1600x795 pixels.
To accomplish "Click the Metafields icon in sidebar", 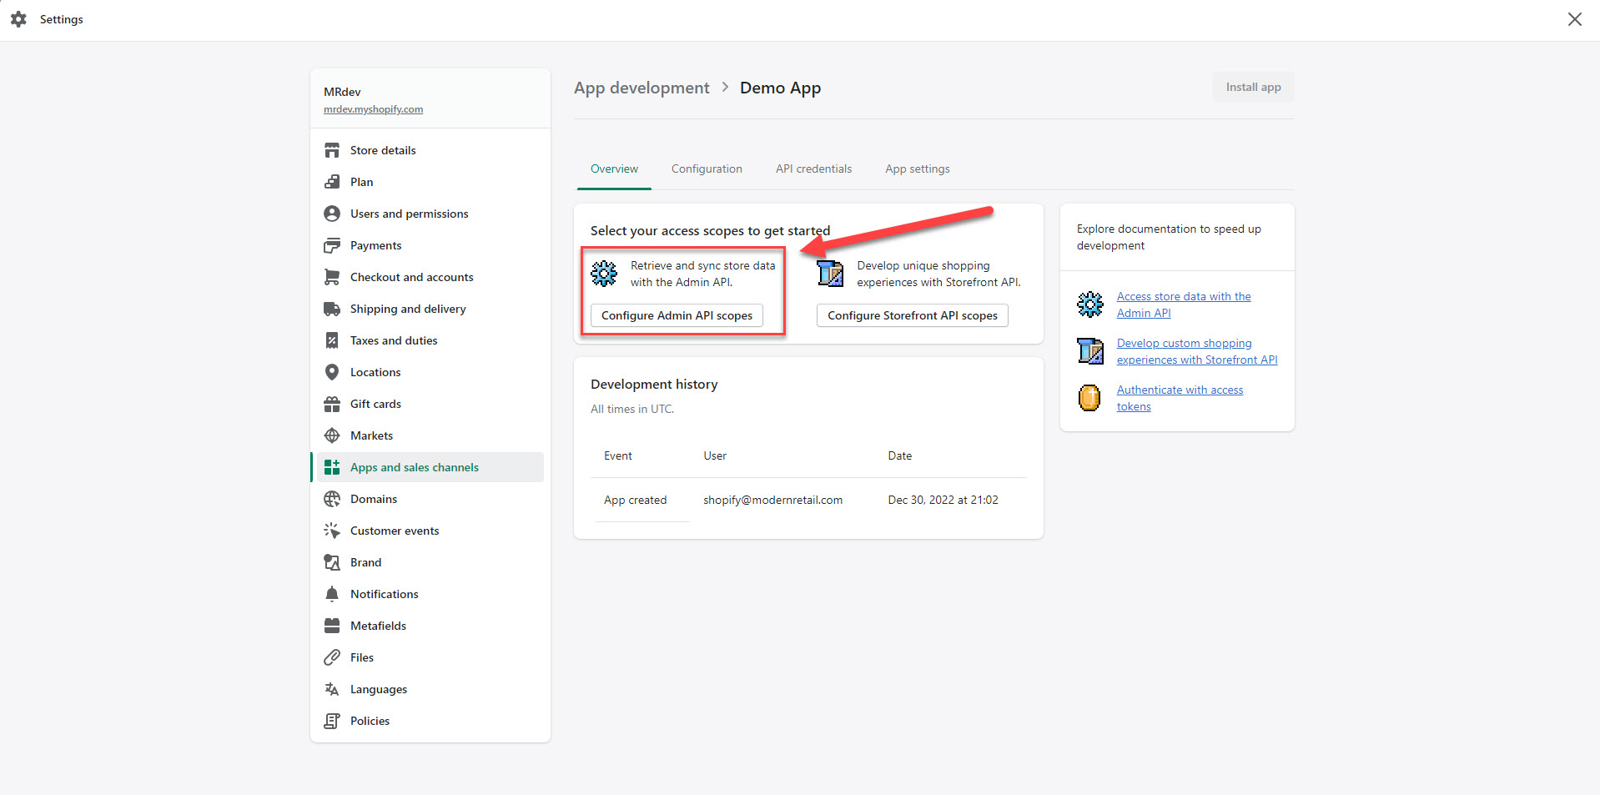I will 332,626.
